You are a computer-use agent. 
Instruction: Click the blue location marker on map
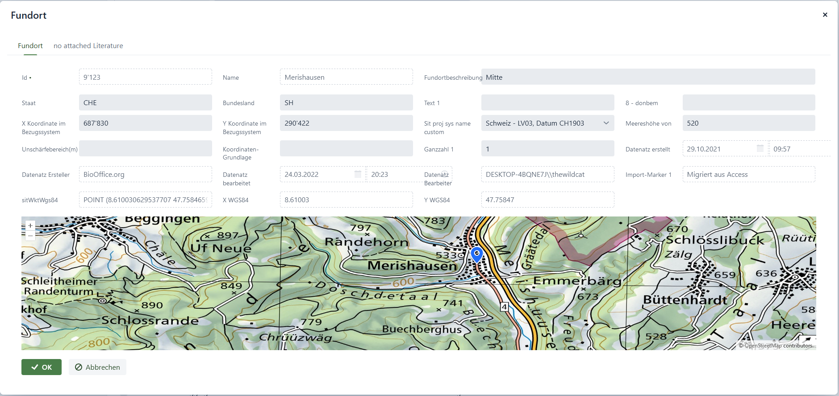coord(477,254)
